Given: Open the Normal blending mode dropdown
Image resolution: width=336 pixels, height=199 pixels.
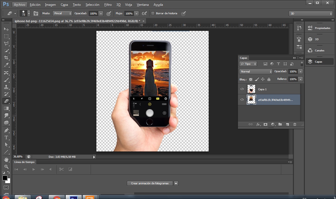Looking at the screenshot, I should click(x=256, y=72).
